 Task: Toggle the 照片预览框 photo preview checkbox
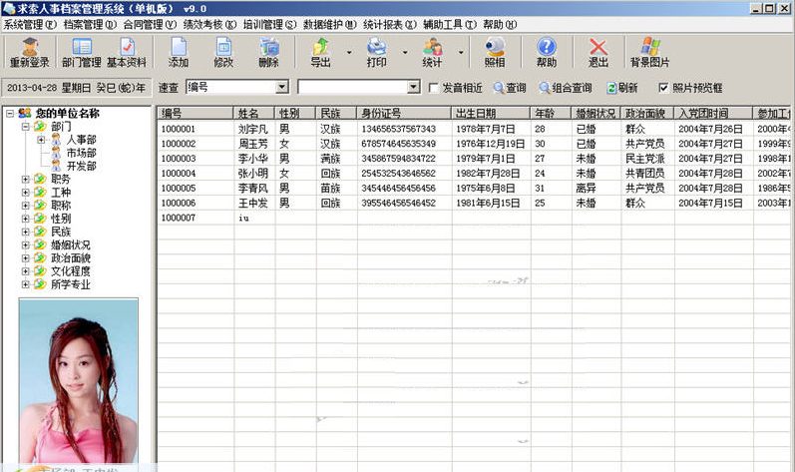(x=664, y=88)
